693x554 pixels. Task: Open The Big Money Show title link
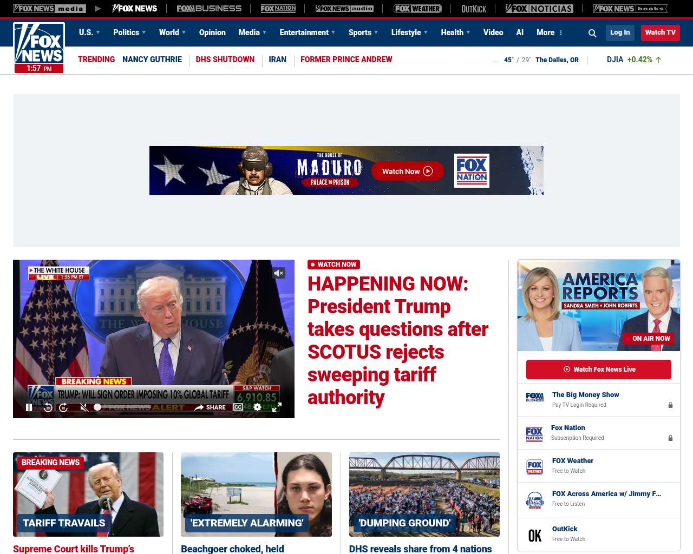tap(585, 395)
